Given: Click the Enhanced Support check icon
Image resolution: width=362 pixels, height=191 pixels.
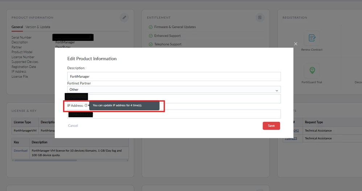Looking at the screenshot, I should click(151, 36).
